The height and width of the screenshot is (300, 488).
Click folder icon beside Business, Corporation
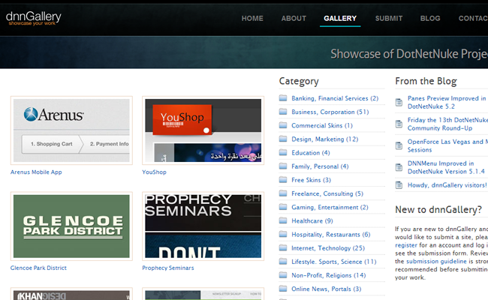283,112
